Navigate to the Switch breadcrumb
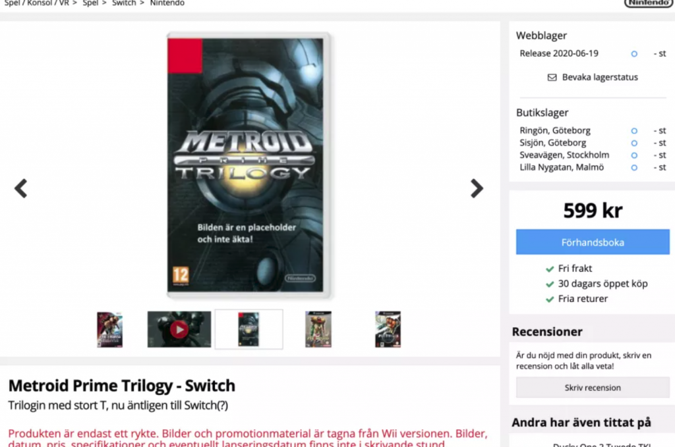 click(x=124, y=3)
